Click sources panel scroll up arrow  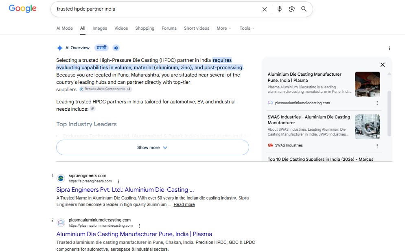tap(389, 74)
